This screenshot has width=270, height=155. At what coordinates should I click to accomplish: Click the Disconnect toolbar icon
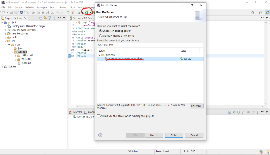[48, 12]
